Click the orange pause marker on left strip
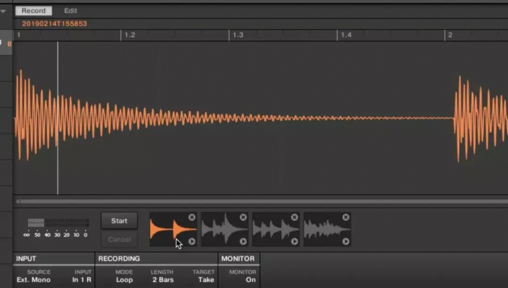 (x=10, y=44)
